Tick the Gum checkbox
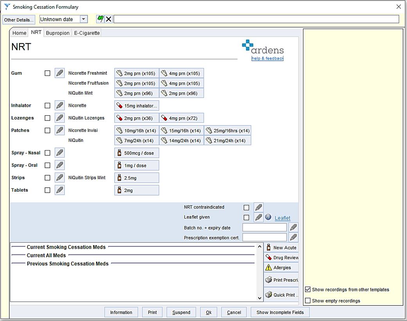Screen dimensions: 407x321 click(47, 73)
